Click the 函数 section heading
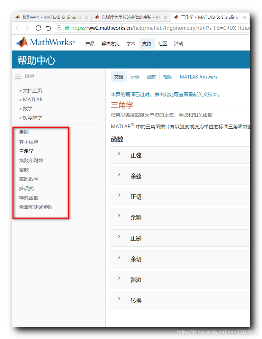The width and height of the screenshot is (262, 339). [117, 139]
